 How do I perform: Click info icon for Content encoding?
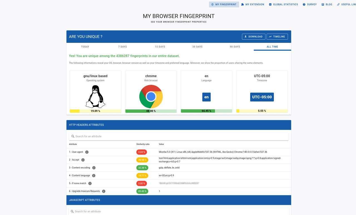point(94,168)
